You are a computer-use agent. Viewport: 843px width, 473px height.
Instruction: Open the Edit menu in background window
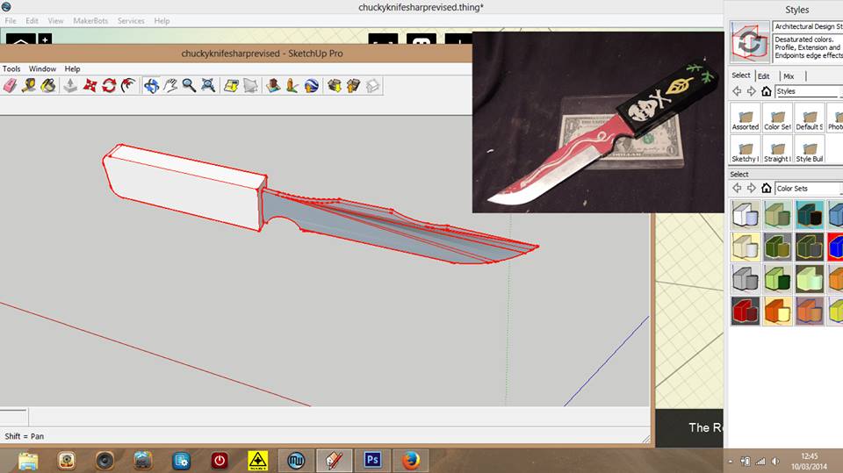(32, 20)
